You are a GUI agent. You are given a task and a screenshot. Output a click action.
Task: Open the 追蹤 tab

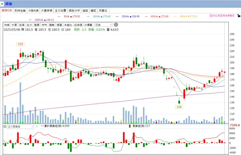[x=85, y=11]
